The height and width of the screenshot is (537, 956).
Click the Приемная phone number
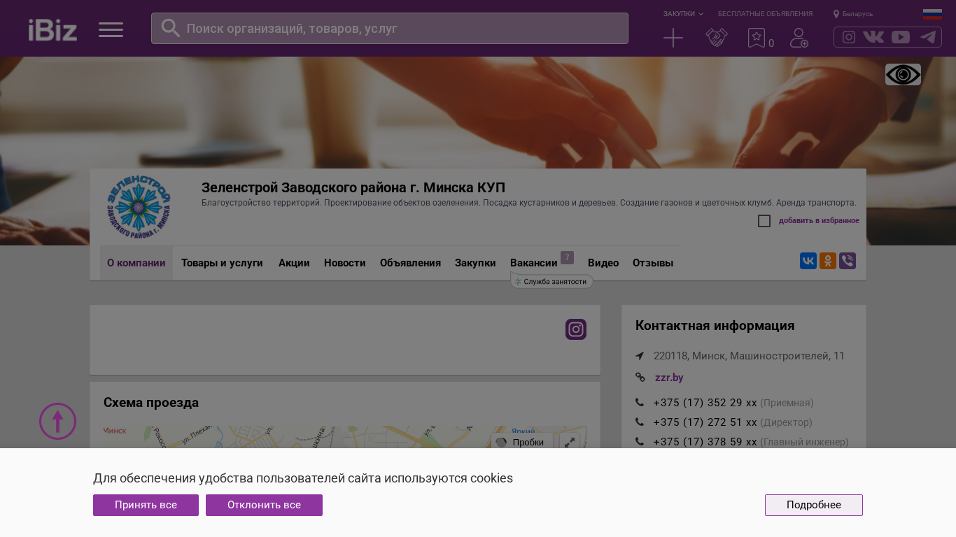pos(705,403)
